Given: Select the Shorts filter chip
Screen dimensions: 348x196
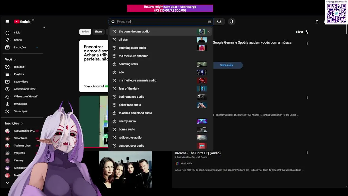Looking at the screenshot, I should tap(98, 32).
